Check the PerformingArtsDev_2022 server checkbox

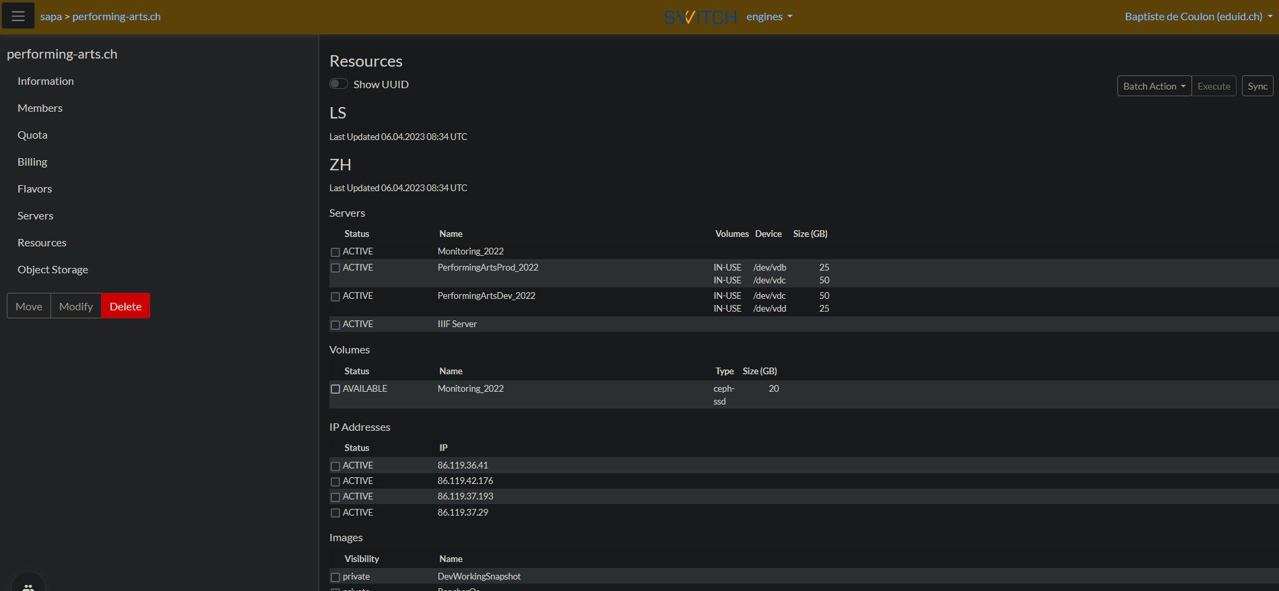pyautogui.click(x=335, y=296)
